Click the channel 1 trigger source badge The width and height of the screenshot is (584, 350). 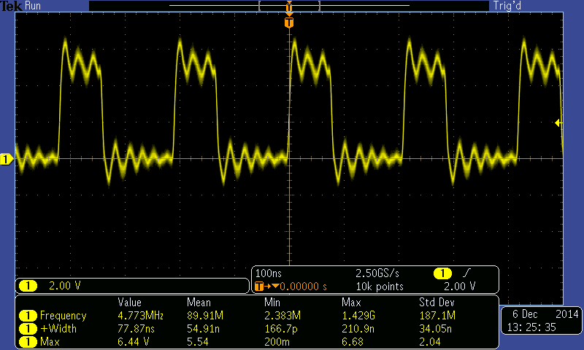click(442, 273)
